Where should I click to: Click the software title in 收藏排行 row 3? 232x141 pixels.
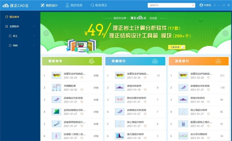click(136, 98)
